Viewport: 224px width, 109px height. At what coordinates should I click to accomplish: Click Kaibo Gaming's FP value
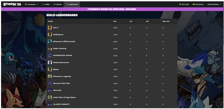130,49
